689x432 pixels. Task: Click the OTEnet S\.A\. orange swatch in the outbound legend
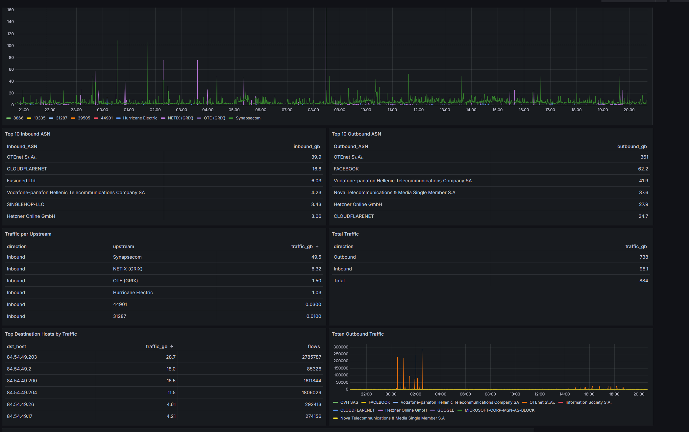[525, 402]
